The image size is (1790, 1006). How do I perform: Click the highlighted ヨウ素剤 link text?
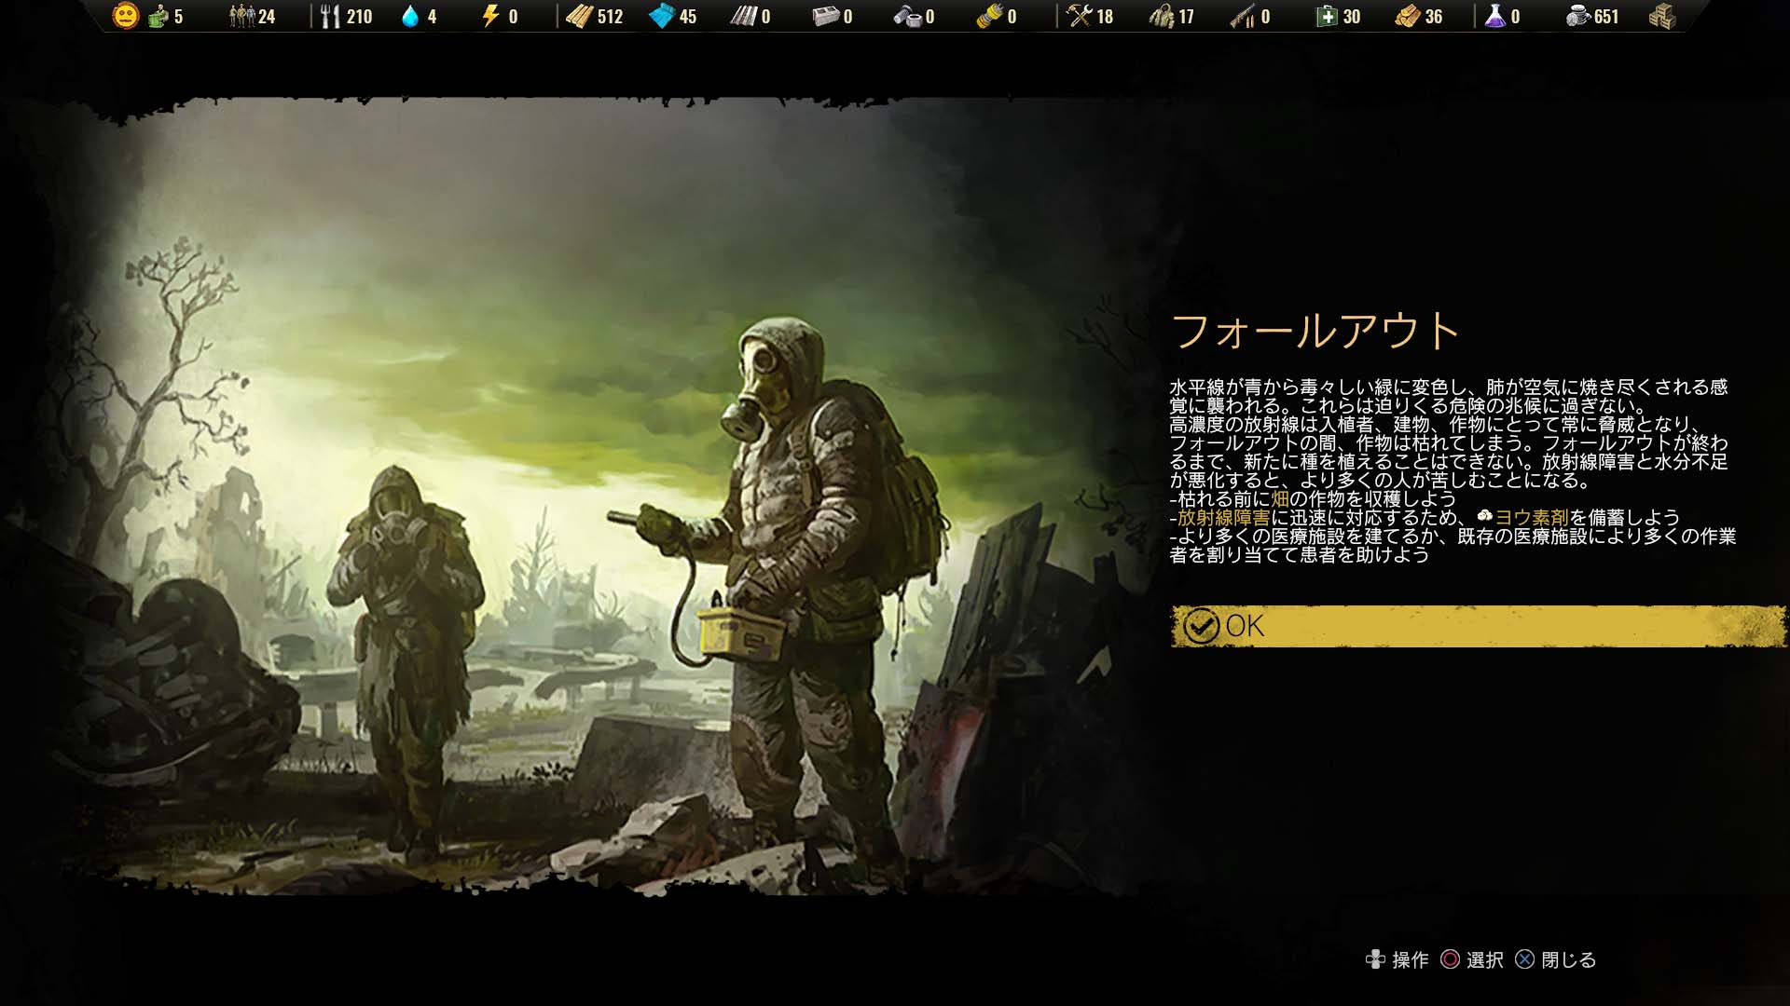tap(1532, 518)
